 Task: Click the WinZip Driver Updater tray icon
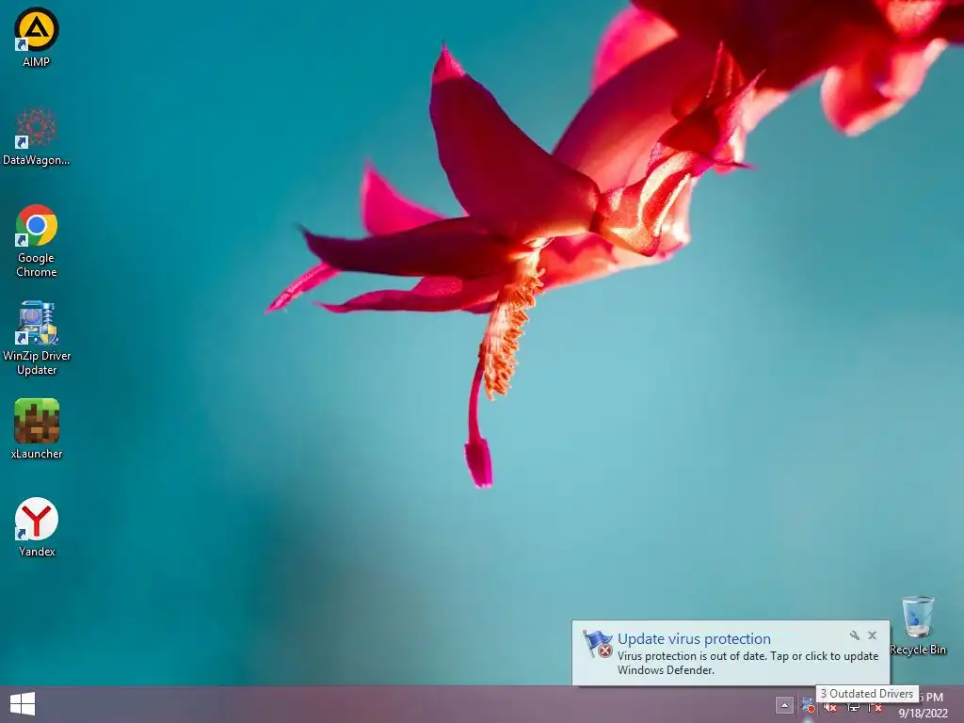(x=808, y=706)
